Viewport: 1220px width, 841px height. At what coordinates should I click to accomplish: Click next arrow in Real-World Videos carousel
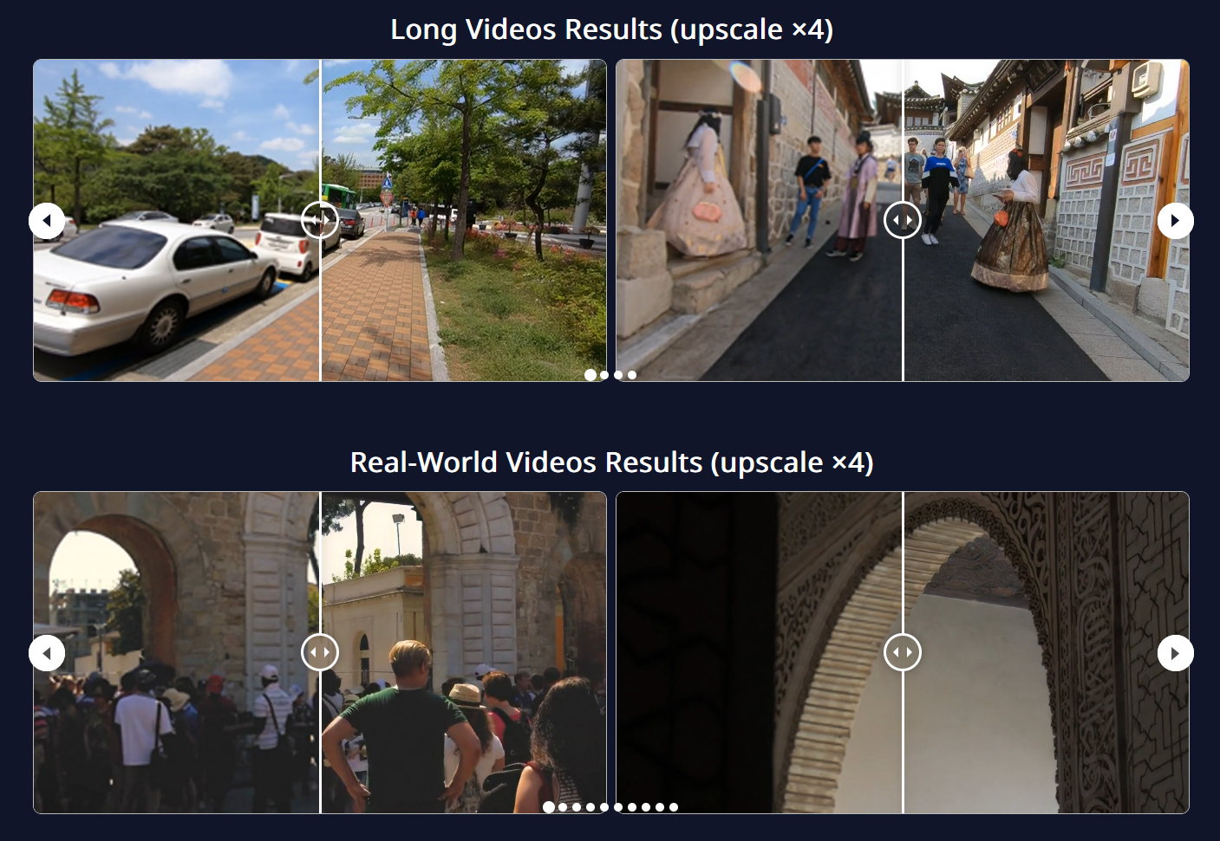click(1175, 653)
